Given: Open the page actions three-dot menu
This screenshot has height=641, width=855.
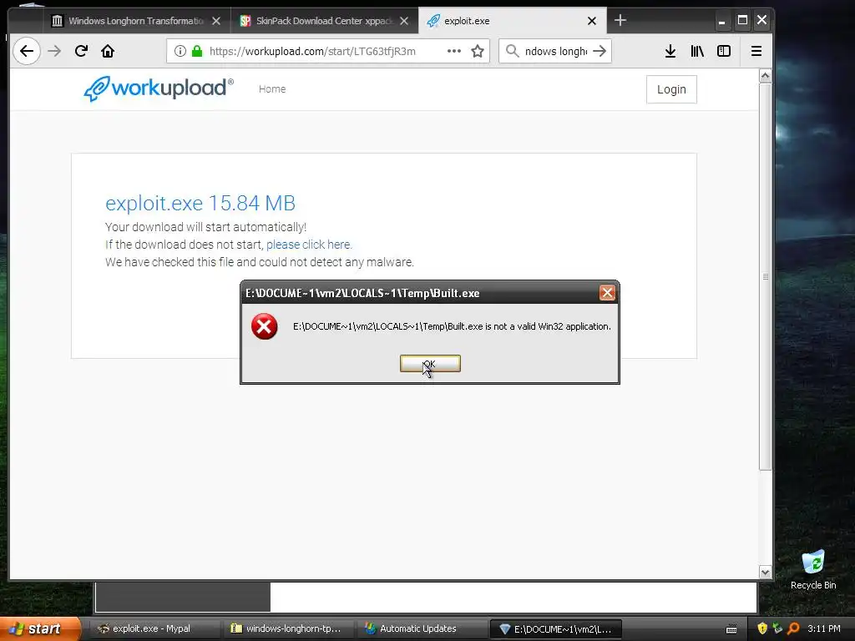Looking at the screenshot, I should [x=453, y=51].
